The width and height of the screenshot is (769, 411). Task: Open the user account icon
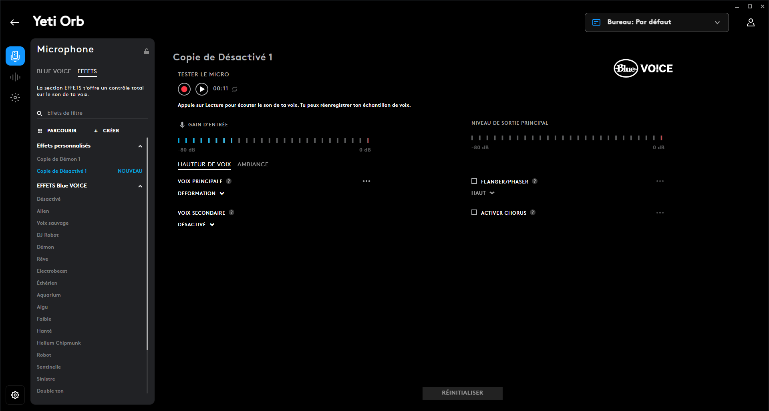(751, 22)
